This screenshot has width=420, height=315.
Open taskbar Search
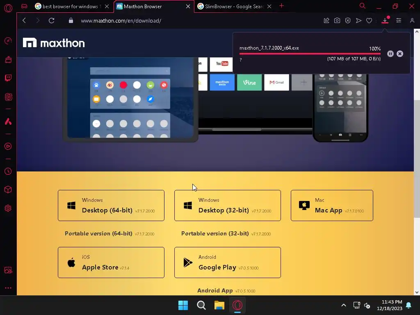point(201,305)
